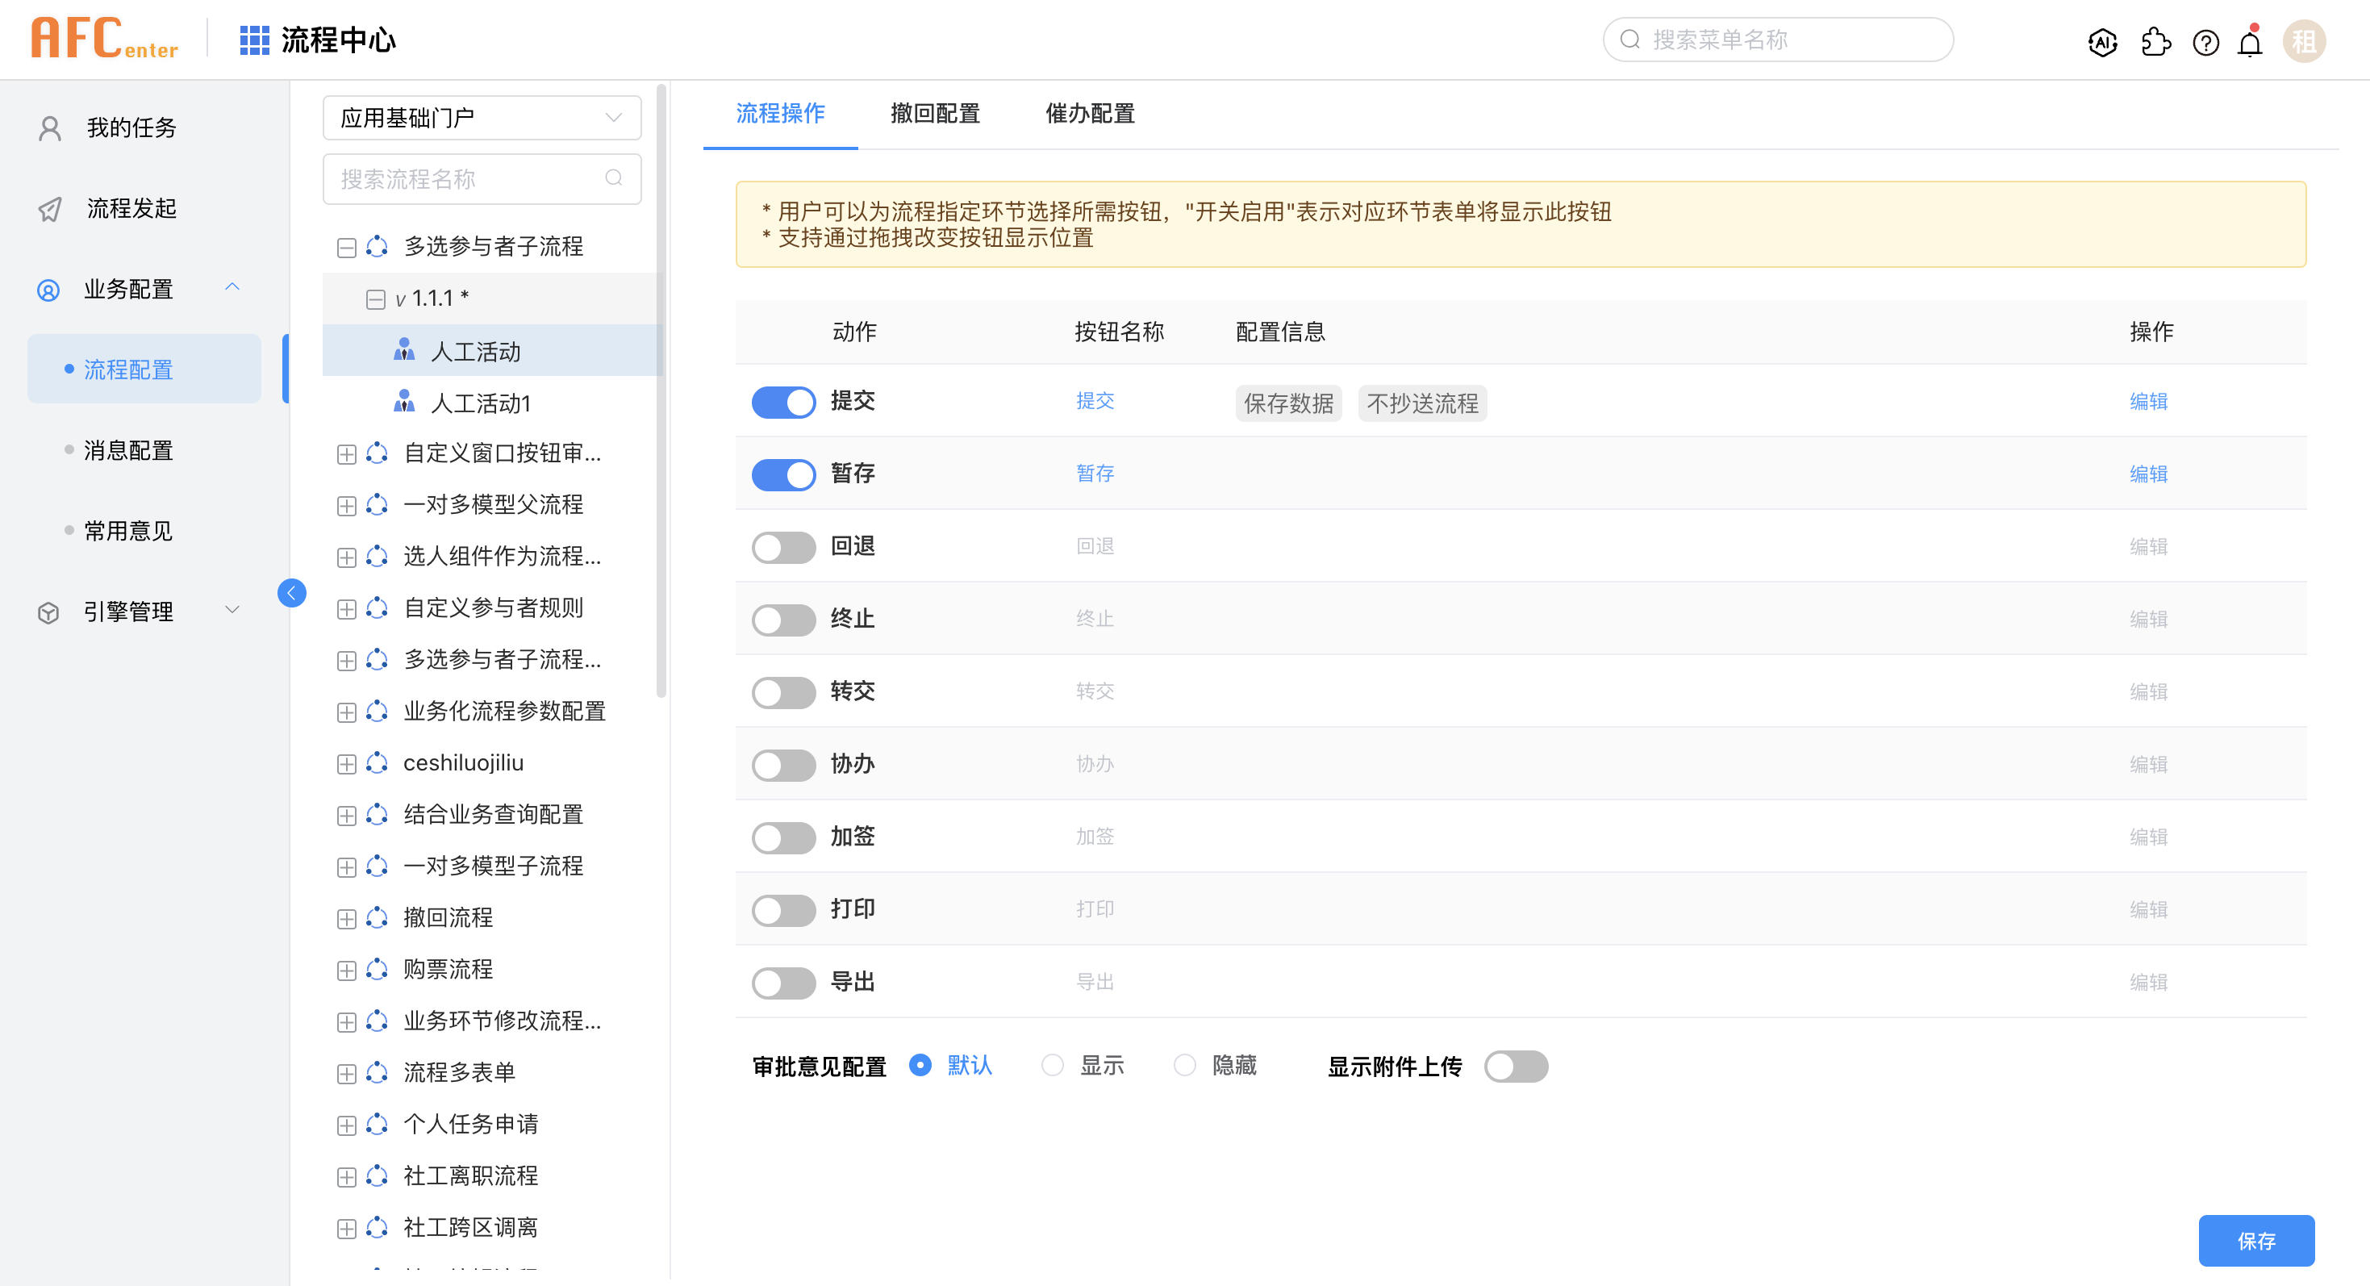Open the notification bell
The image size is (2370, 1286).
[x=2250, y=42]
